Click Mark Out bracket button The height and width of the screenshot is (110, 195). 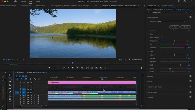pyautogui.click(x=58, y=68)
